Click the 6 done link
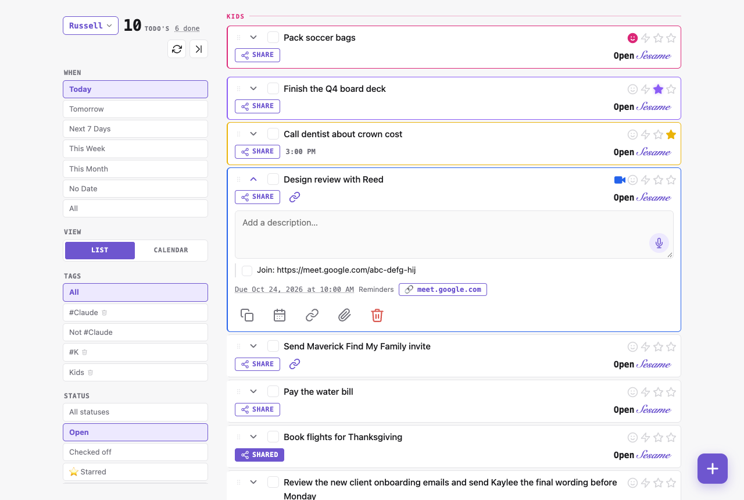 coord(187,28)
